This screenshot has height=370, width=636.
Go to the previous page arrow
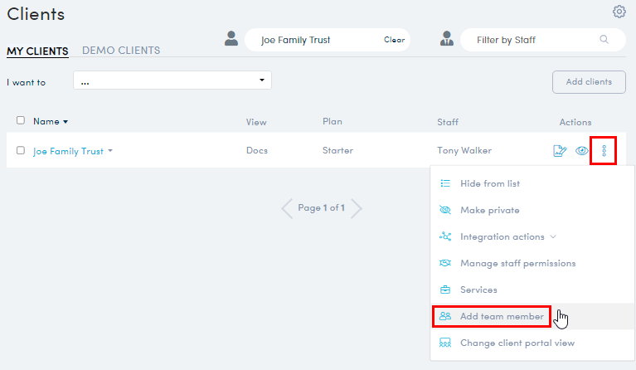click(x=288, y=208)
